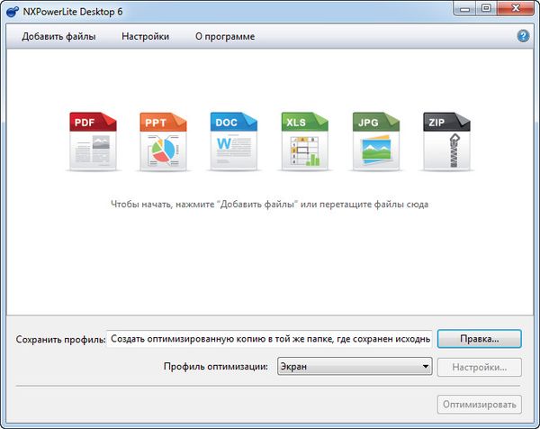The width and height of the screenshot is (540, 429).
Task: Open the О программе menu
Action: tap(225, 36)
